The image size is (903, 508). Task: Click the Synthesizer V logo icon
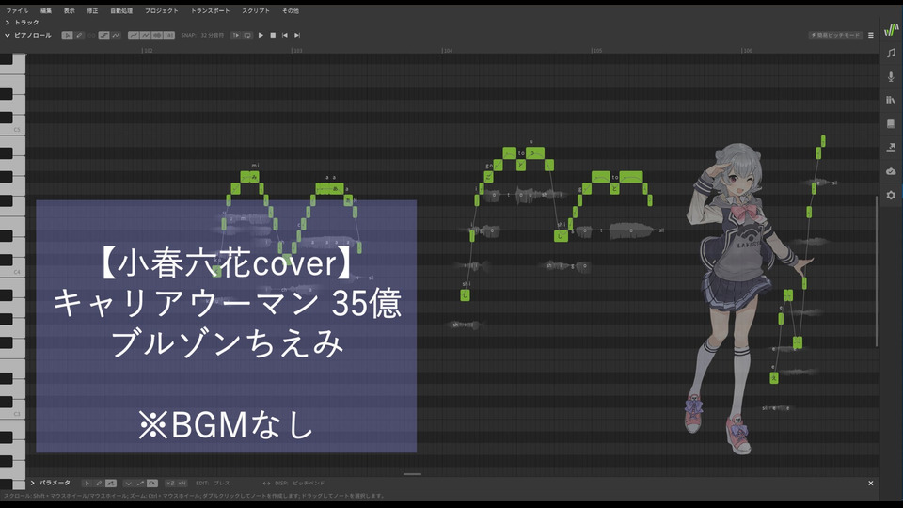click(x=891, y=29)
